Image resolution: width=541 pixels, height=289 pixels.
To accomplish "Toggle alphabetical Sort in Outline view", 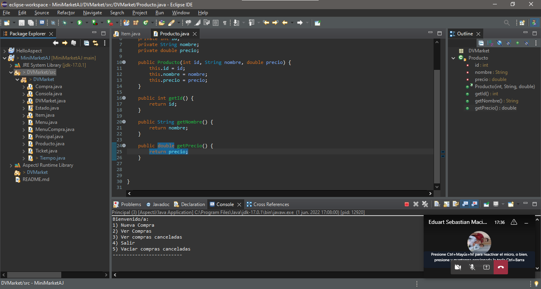I will tap(490, 43).
